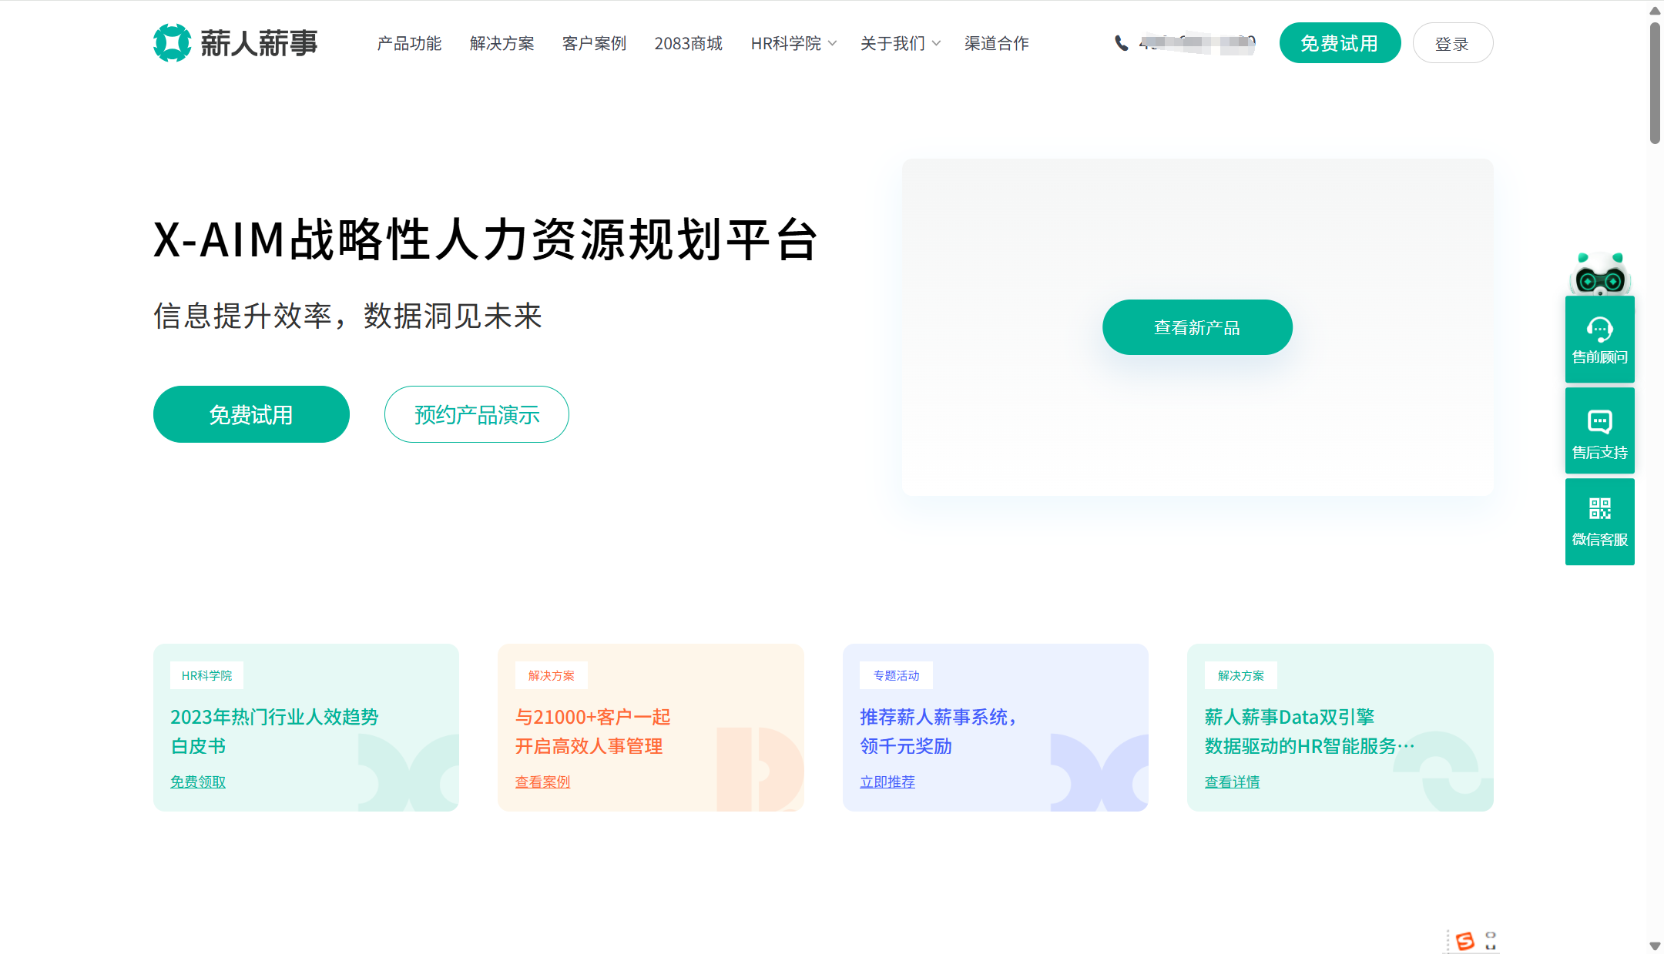Click the green 免费试用 header button
Screen dimensions: 1664x954
pos(1340,43)
